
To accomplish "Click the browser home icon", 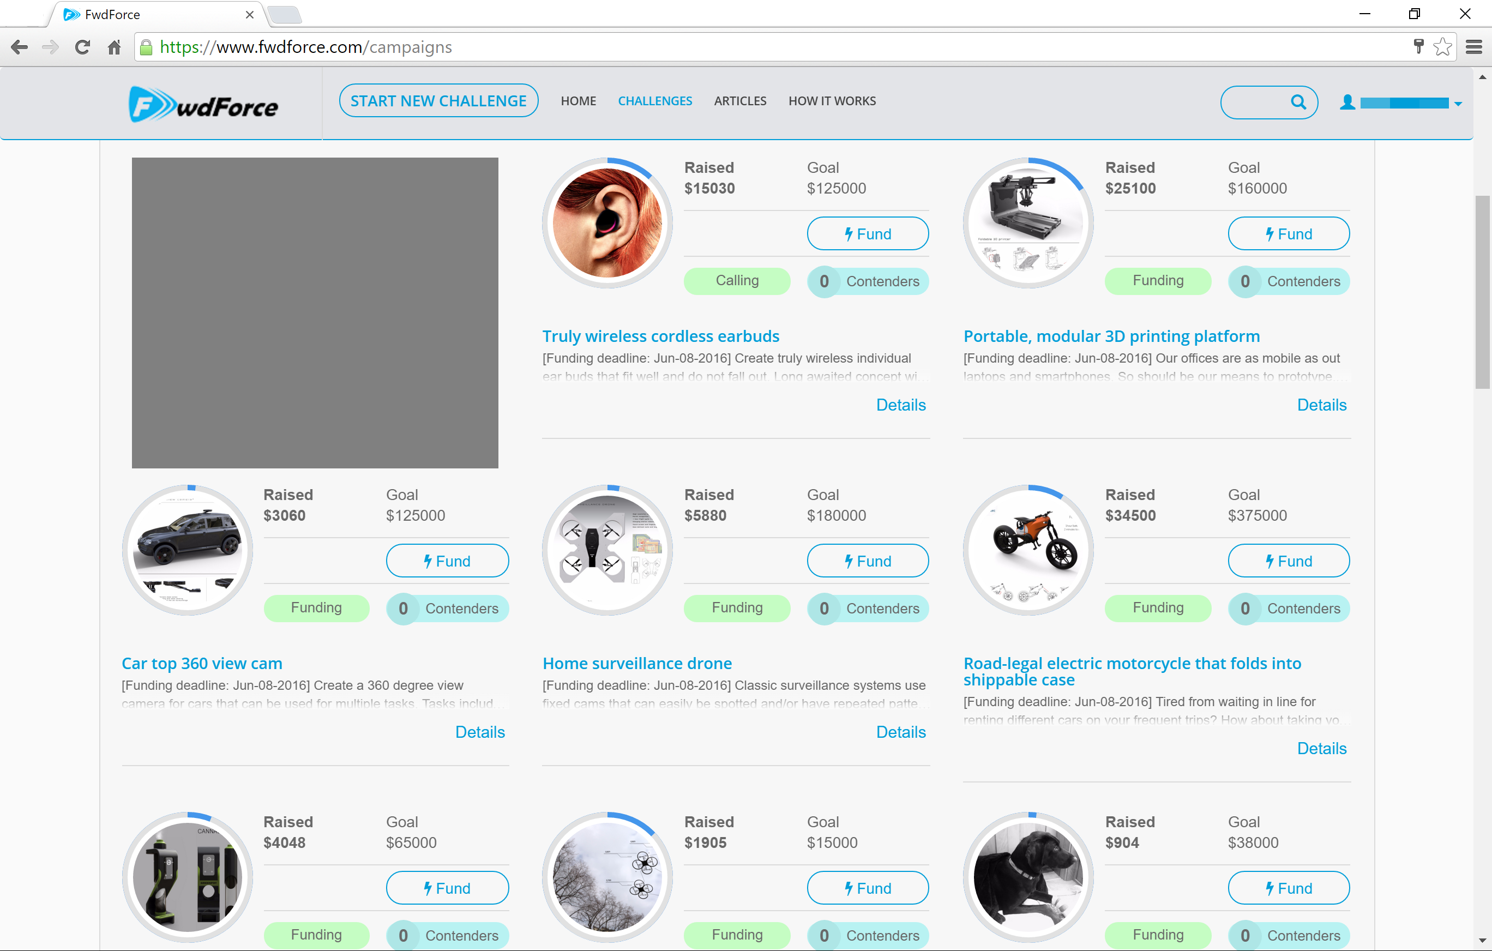I will coord(114,47).
